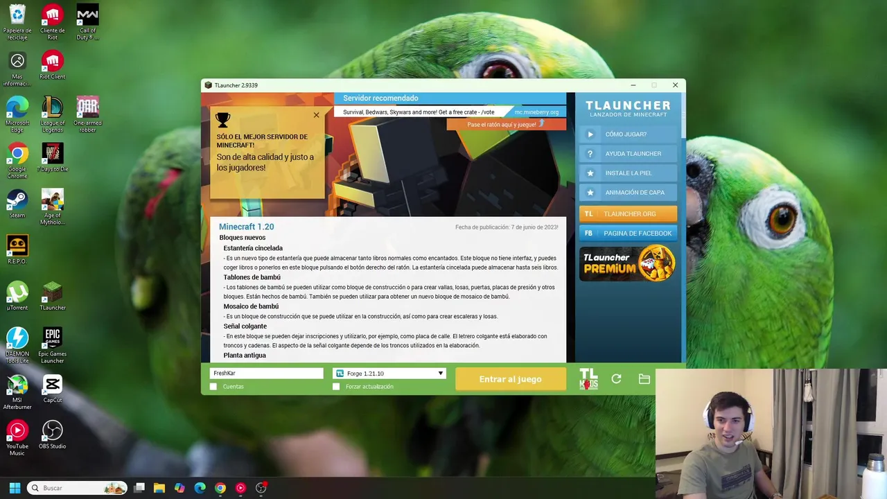Select INSTALE LA PIEL item

pyautogui.click(x=628, y=173)
